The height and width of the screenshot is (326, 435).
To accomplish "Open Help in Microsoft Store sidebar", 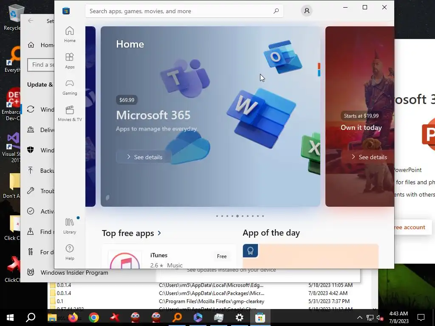I will [x=70, y=252].
